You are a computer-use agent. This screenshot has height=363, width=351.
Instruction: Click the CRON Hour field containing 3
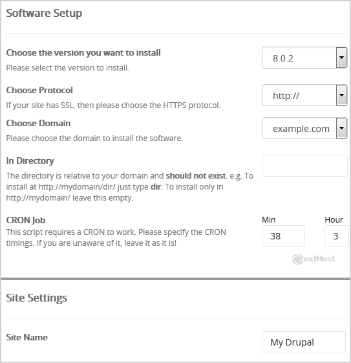[336, 236]
